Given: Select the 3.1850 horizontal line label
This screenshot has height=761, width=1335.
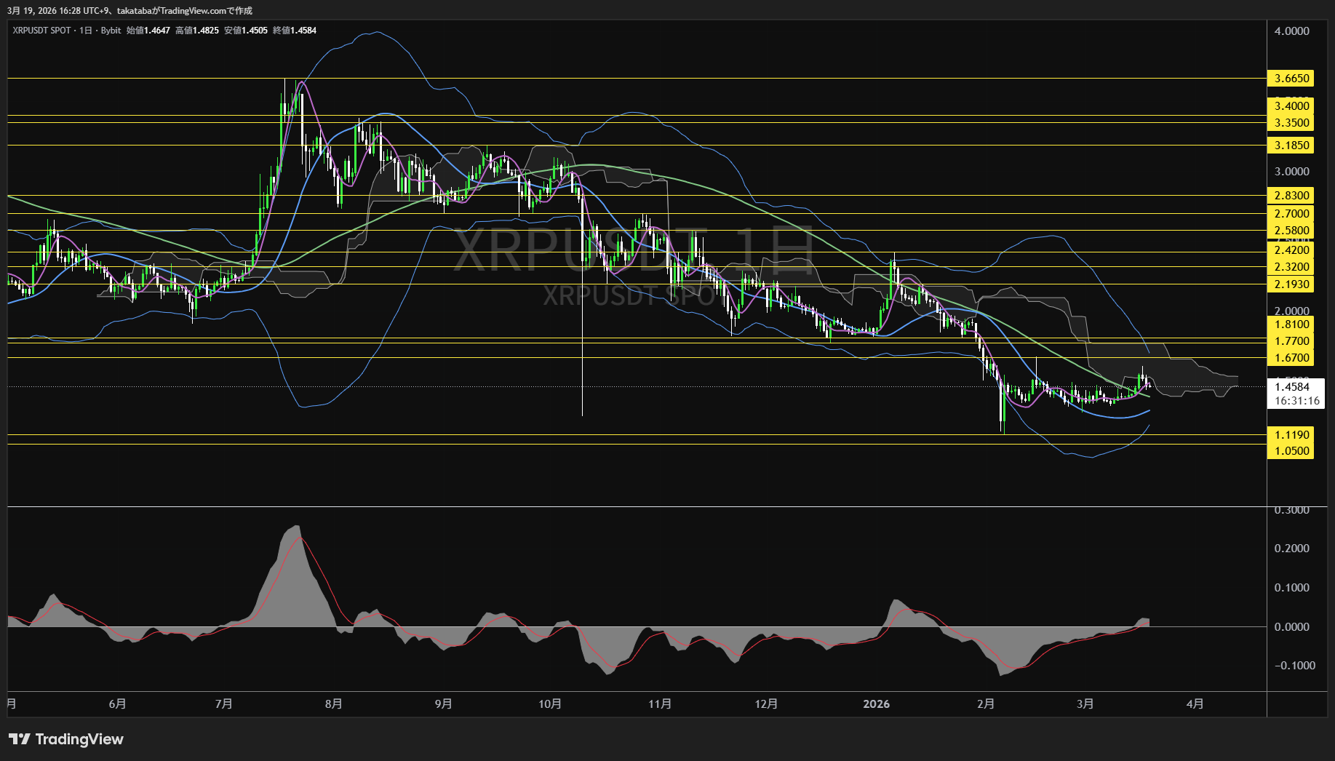Looking at the screenshot, I should pos(1291,146).
